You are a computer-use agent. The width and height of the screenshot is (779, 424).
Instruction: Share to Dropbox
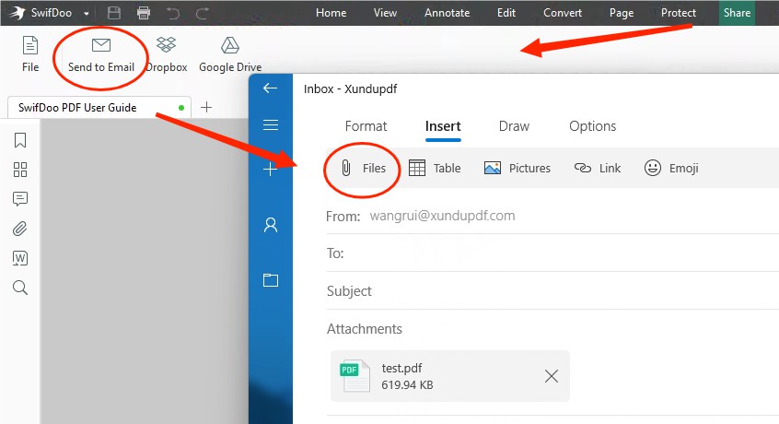coord(167,54)
